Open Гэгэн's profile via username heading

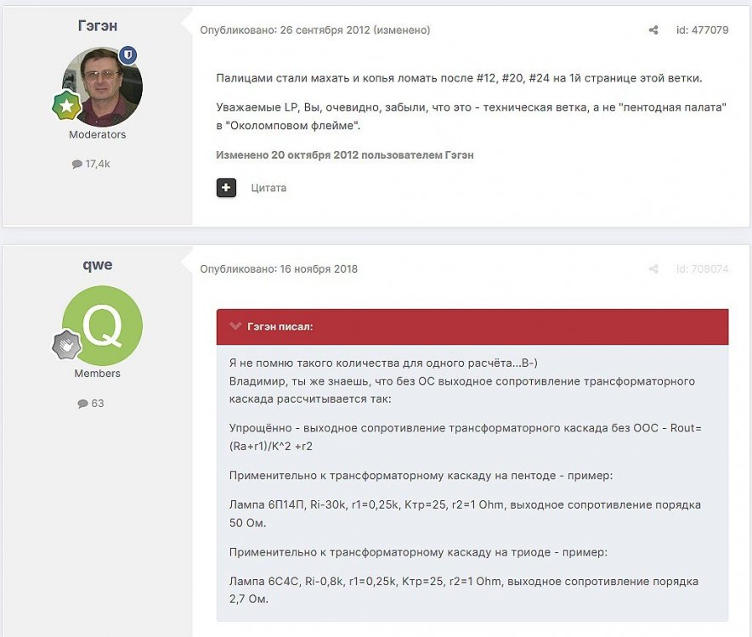point(97,26)
